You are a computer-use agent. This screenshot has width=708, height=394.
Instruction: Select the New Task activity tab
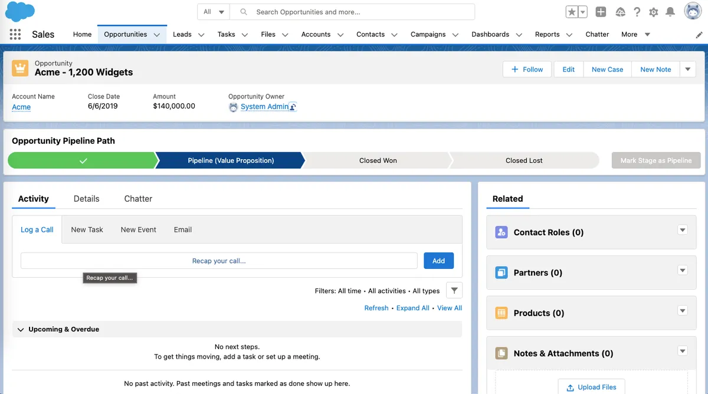(87, 229)
